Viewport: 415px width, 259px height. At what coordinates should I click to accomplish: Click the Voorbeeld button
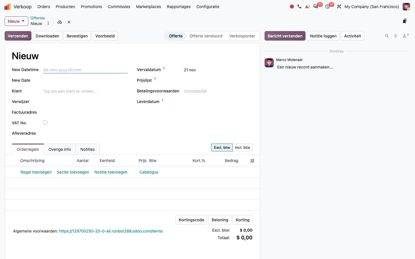point(105,36)
